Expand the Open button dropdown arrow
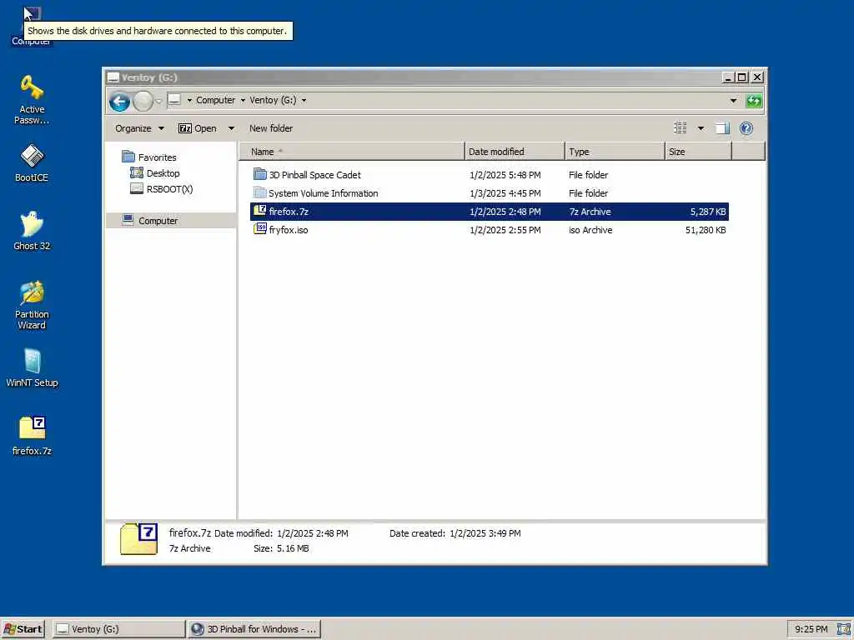 (x=231, y=128)
